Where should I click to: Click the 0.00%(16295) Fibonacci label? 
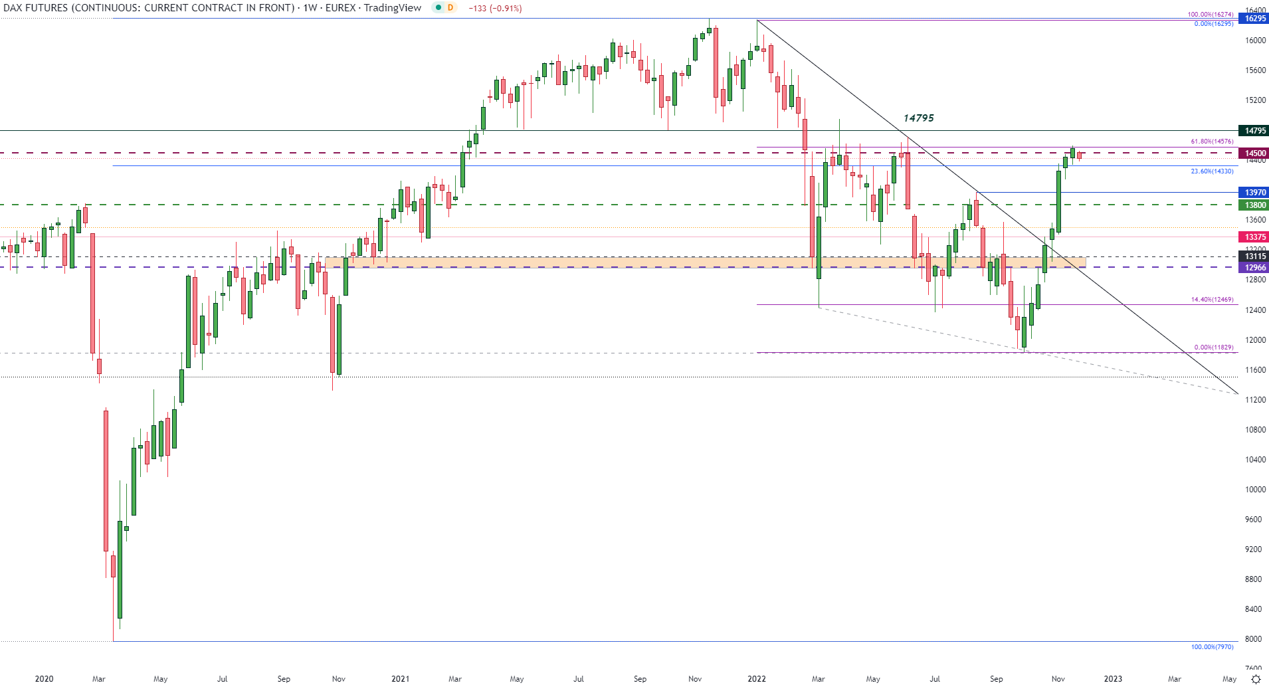coord(1214,23)
